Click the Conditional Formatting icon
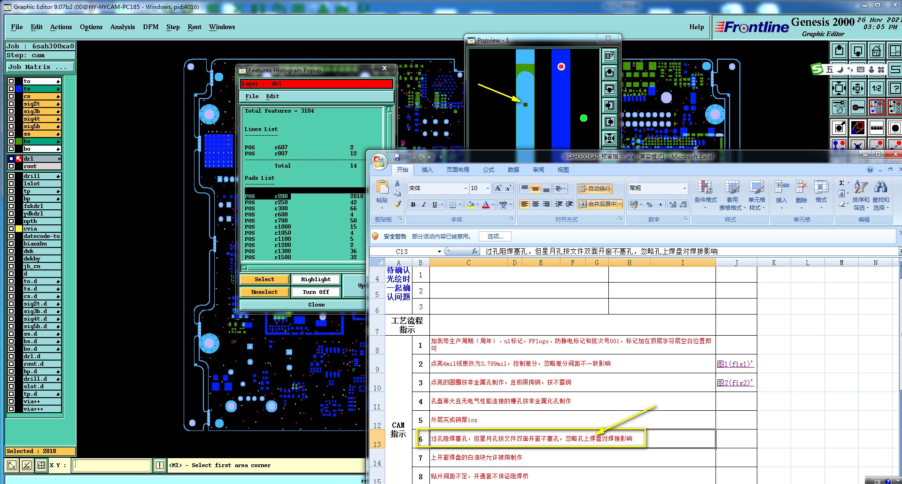902x484 pixels. point(705,187)
